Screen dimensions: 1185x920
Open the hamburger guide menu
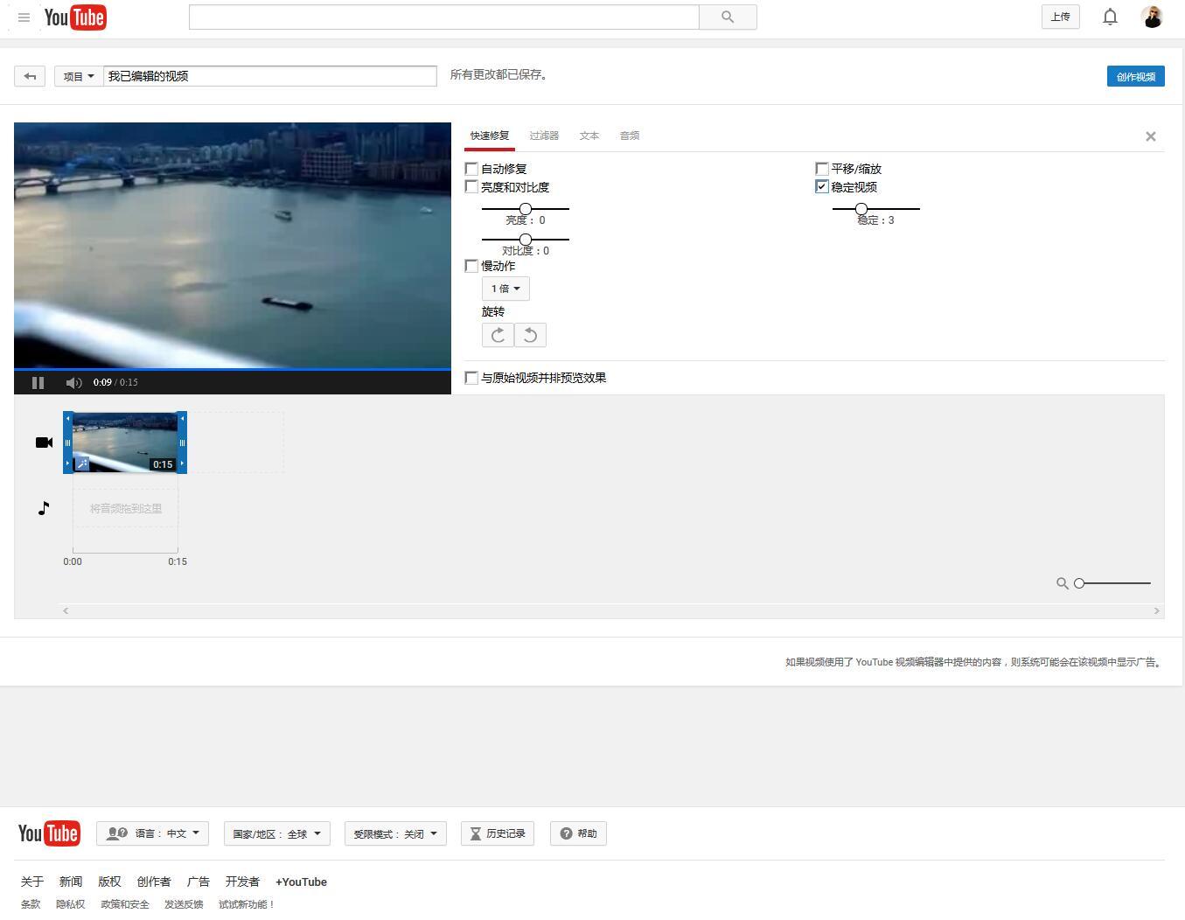(24, 17)
